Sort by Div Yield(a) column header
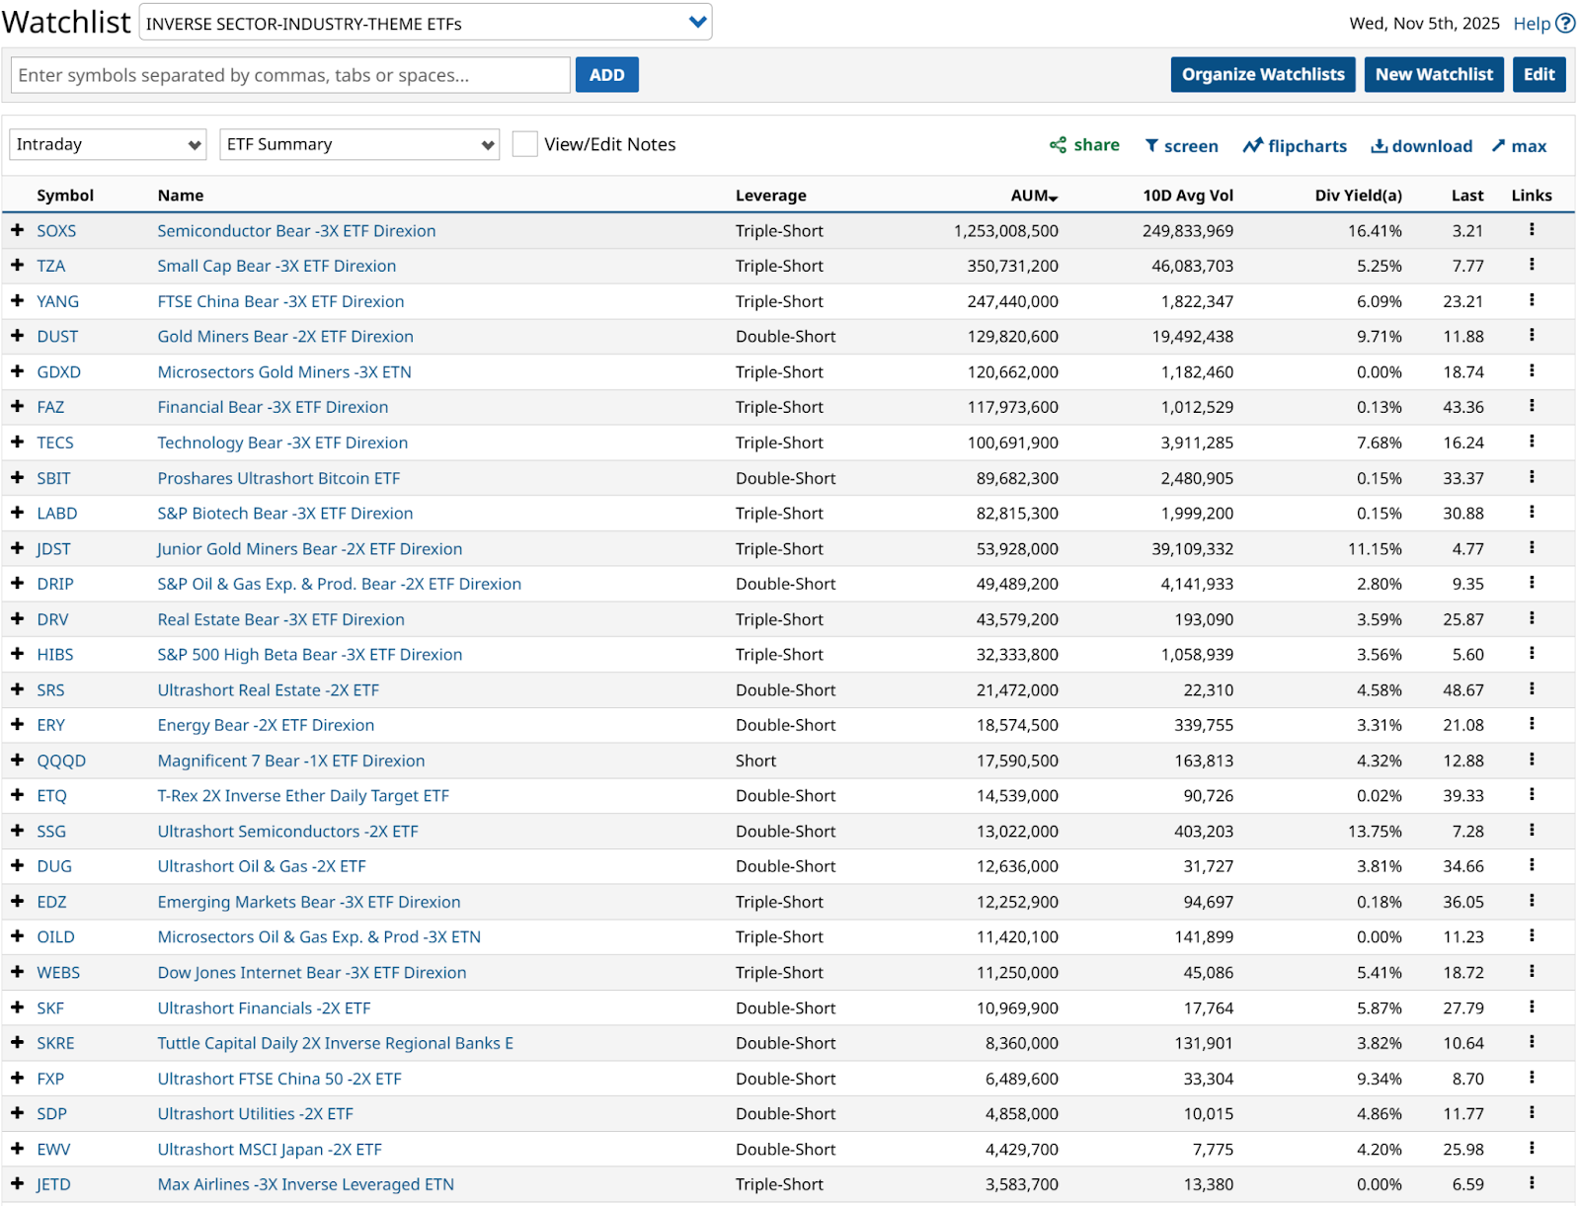 click(1358, 196)
